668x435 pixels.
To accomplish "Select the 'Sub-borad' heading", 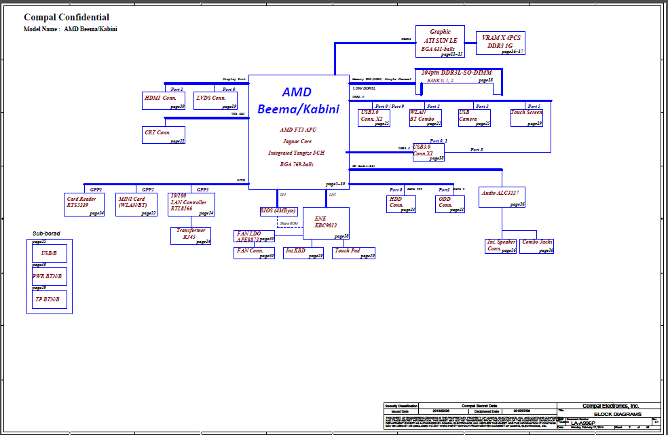I will (46, 233).
